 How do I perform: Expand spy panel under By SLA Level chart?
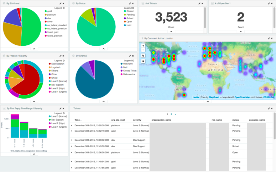tap(34, 49)
